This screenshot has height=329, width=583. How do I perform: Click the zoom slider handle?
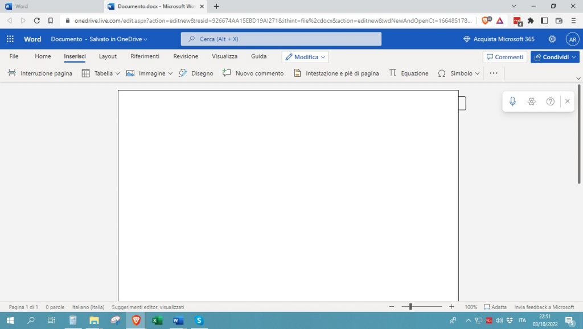coord(410,307)
